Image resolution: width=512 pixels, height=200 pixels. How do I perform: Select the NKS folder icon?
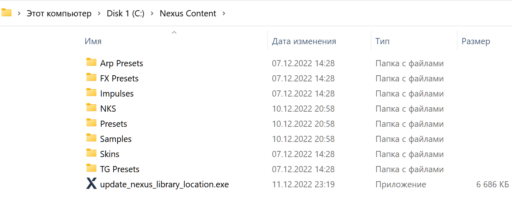91,108
